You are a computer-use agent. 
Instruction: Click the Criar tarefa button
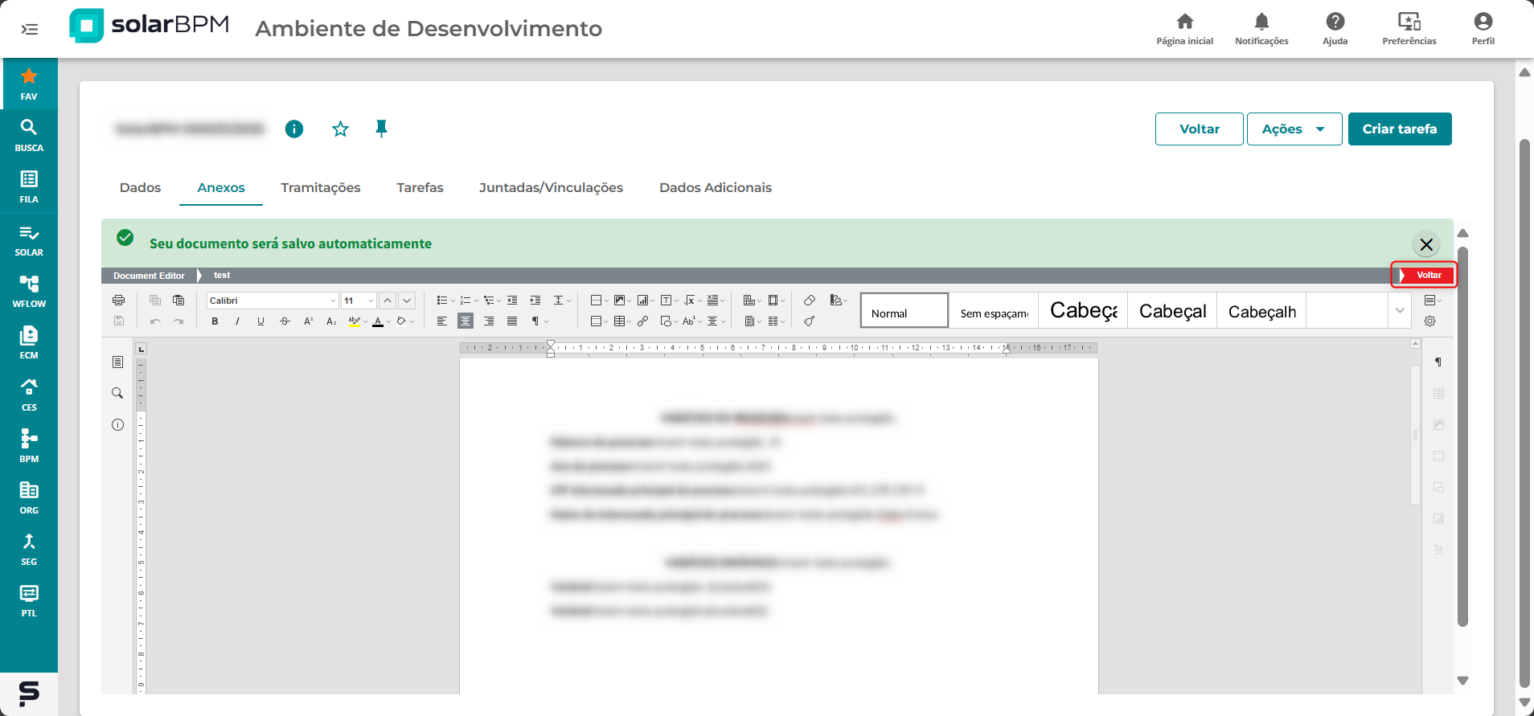[x=1399, y=129]
